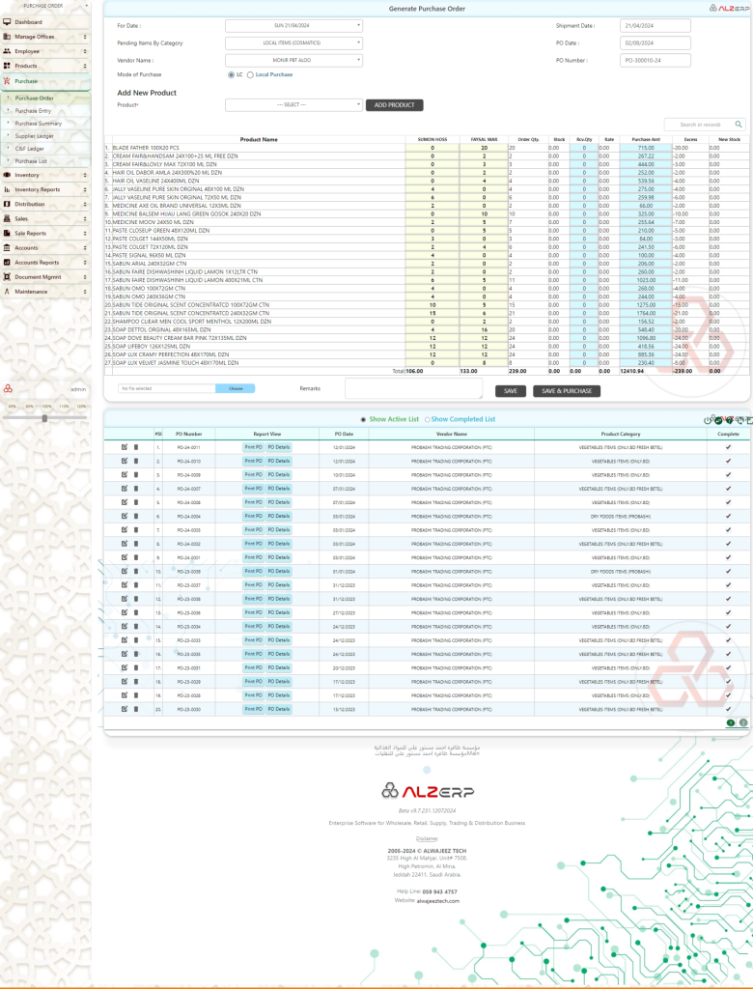Click edit icon for PO-24-0011 row
The height and width of the screenshot is (989, 753).
coord(125,447)
